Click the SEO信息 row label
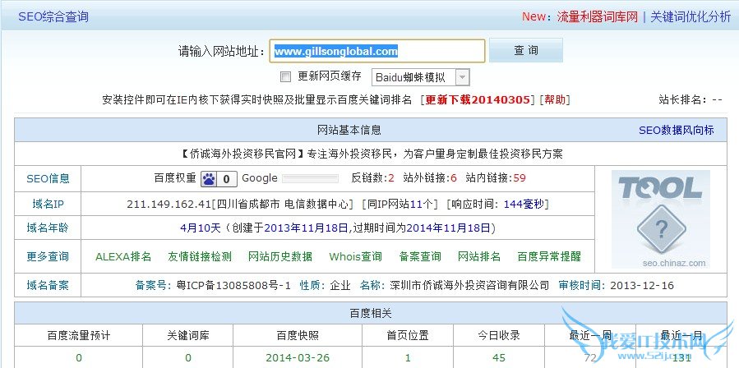 pos(48,178)
